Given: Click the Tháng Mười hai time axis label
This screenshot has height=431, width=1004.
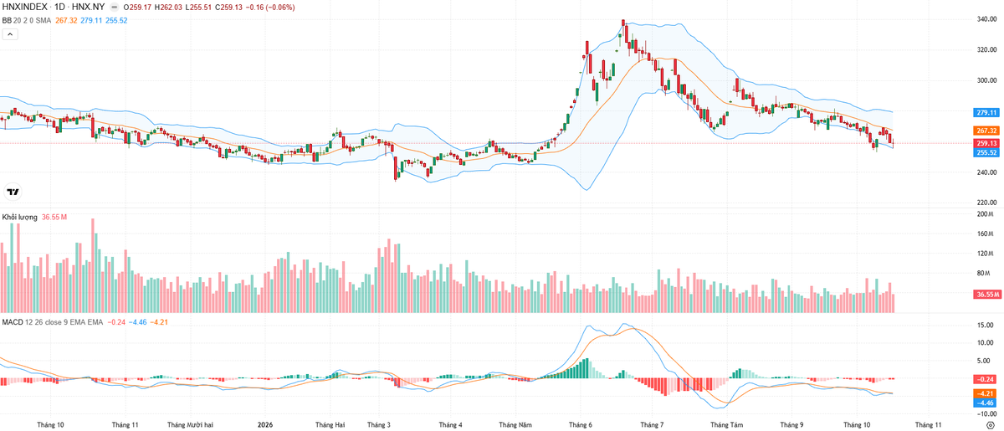Looking at the screenshot, I should point(191,424).
